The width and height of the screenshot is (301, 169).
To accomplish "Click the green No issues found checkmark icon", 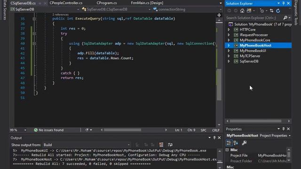I will click(x=36, y=130).
